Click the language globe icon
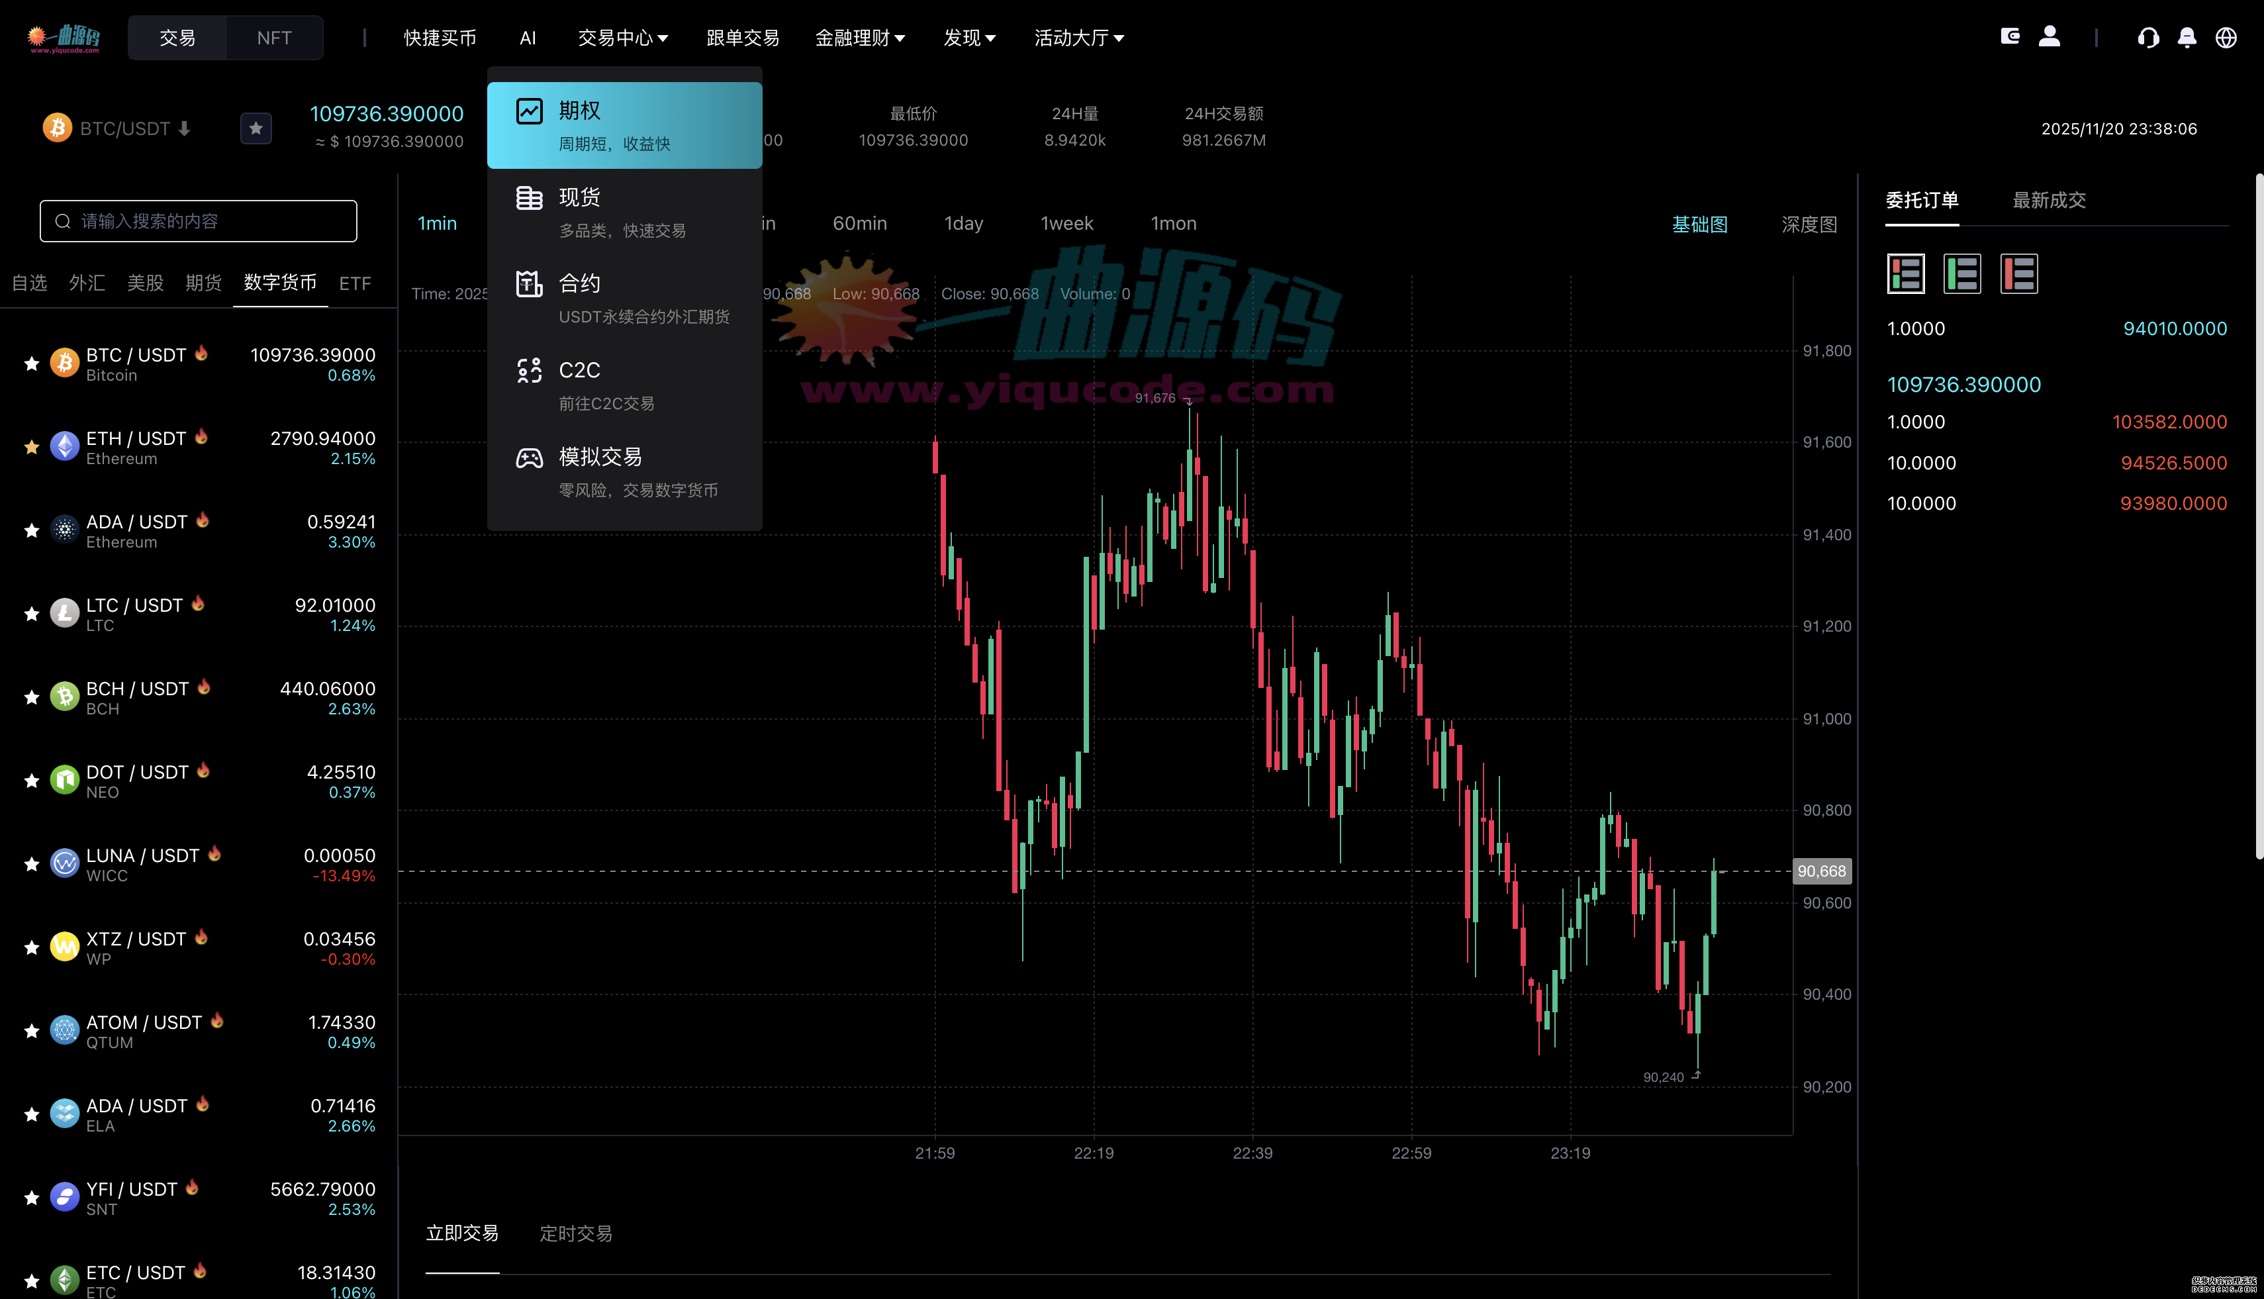The width and height of the screenshot is (2264, 1299). tap(2226, 38)
